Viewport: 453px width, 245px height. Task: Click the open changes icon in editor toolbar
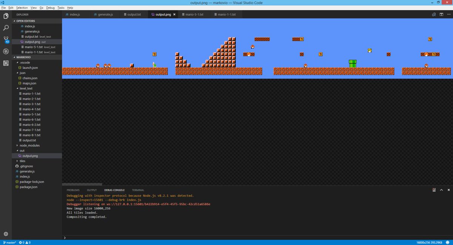[434, 15]
